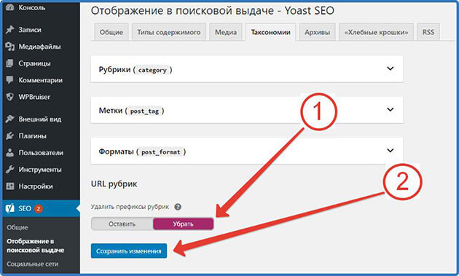Click the WPBruiser shield icon

9,97
